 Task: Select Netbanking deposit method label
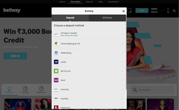point(66,53)
